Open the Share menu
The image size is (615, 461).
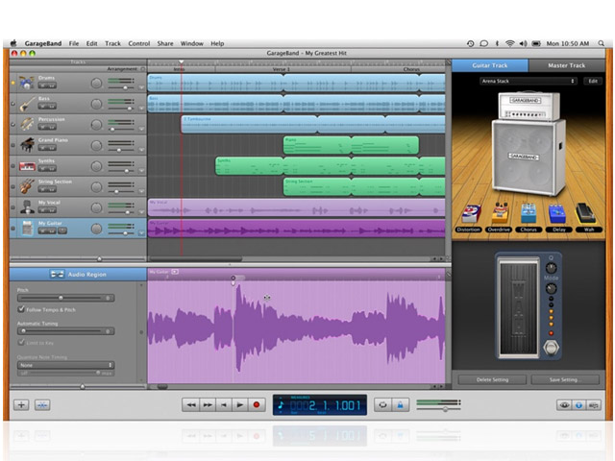(165, 43)
